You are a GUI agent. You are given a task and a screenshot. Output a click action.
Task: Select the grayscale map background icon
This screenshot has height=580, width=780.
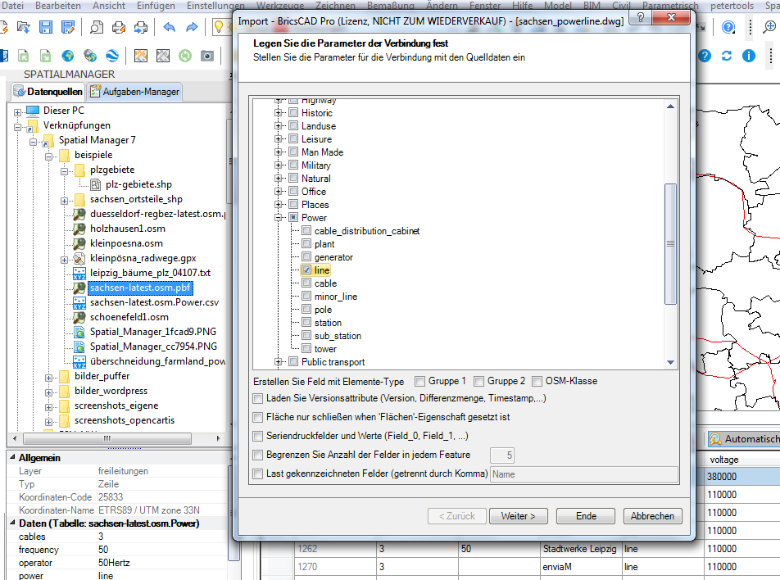[162, 56]
